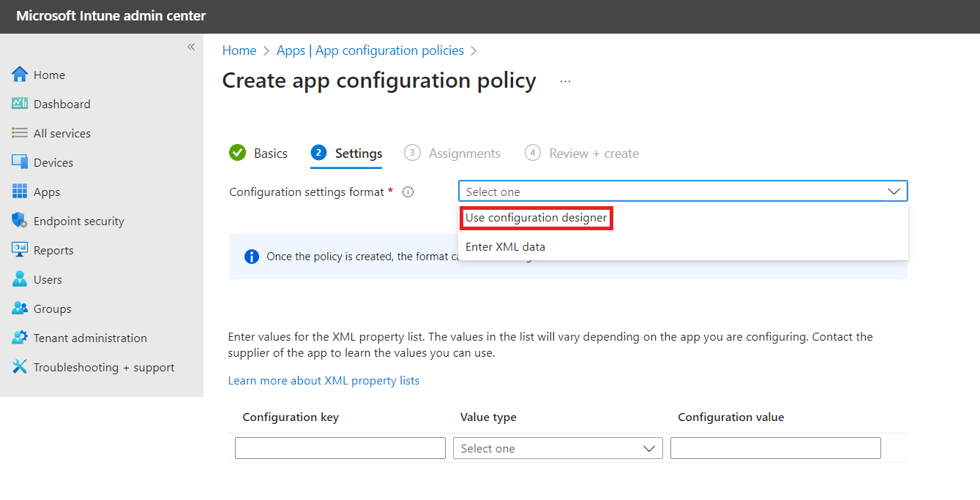
Task: Click the Configuration key input field
Action: click(x=340, y=448)
